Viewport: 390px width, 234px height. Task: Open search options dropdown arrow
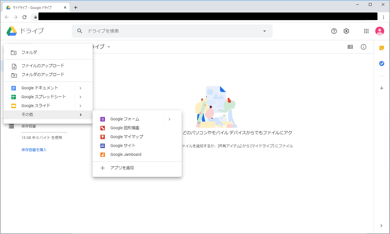(264, 31)
